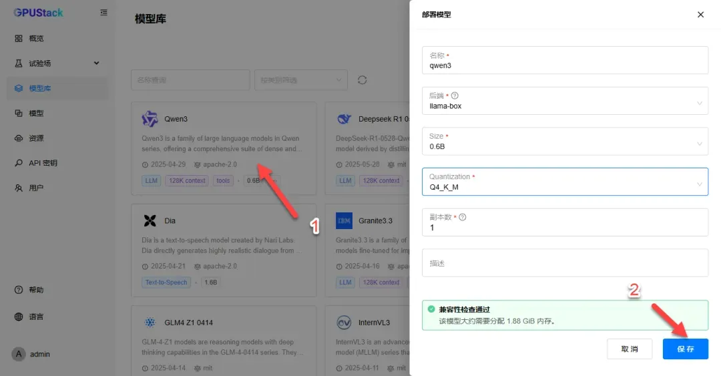
Task: Click the 0.6B size tag on Qwen3
Action: (x=253, y=180)
